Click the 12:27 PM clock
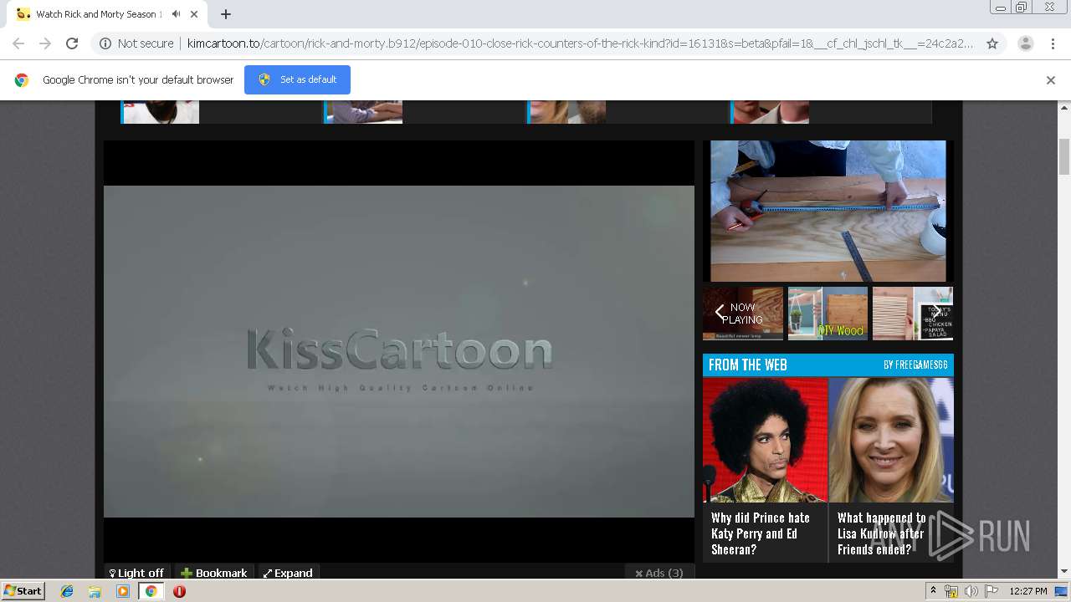The image size is (1071, 602). [1028, 591]
